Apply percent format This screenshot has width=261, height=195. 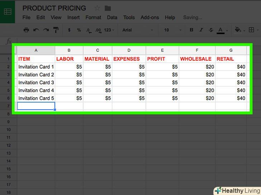tap(79, 30)
